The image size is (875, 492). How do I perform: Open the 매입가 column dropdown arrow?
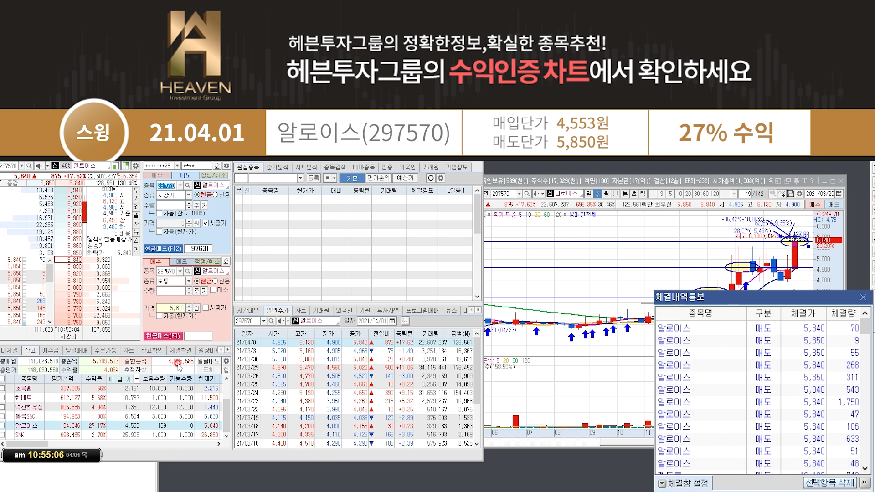point(137,379)
